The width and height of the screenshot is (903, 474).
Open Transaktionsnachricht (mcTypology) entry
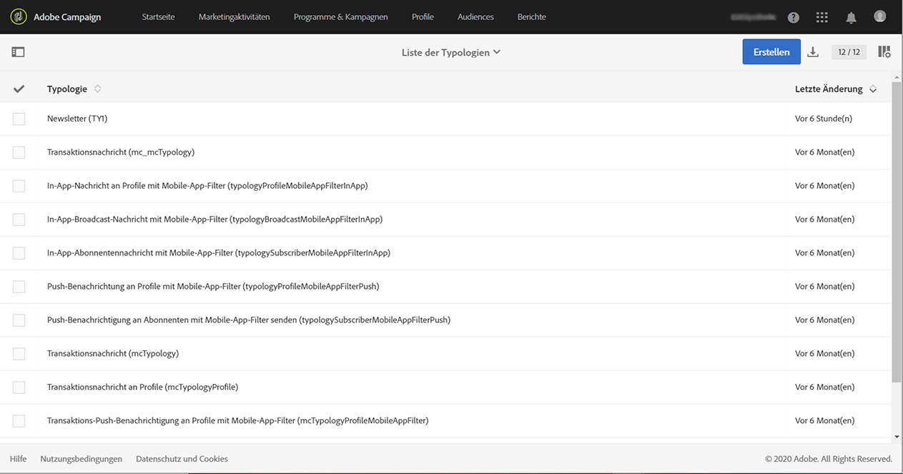[113, 354]
